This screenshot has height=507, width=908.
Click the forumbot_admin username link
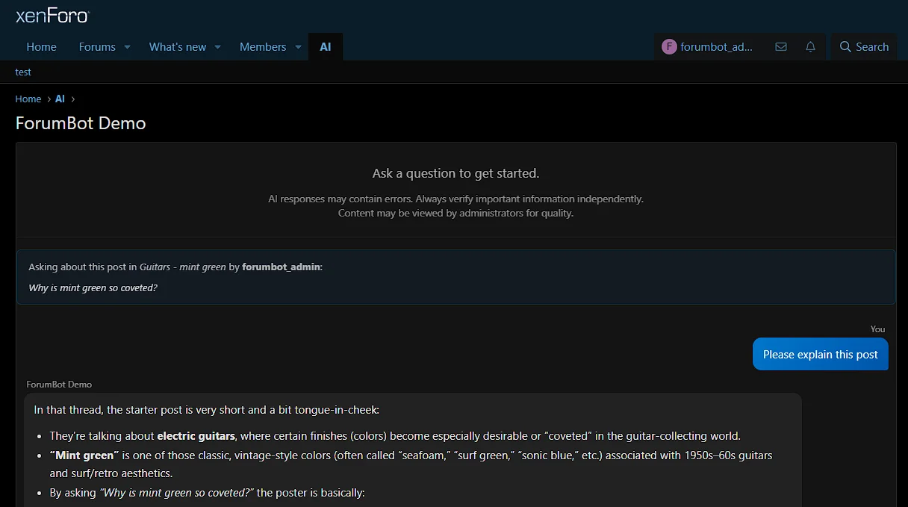pos(282,267)
